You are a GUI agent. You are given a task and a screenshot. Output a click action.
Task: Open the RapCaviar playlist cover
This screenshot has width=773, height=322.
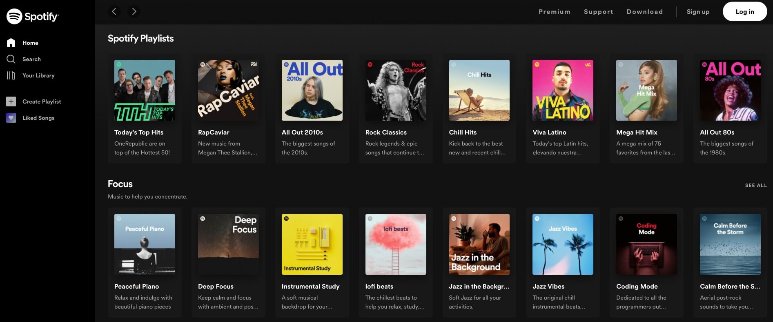click(228, 90)
